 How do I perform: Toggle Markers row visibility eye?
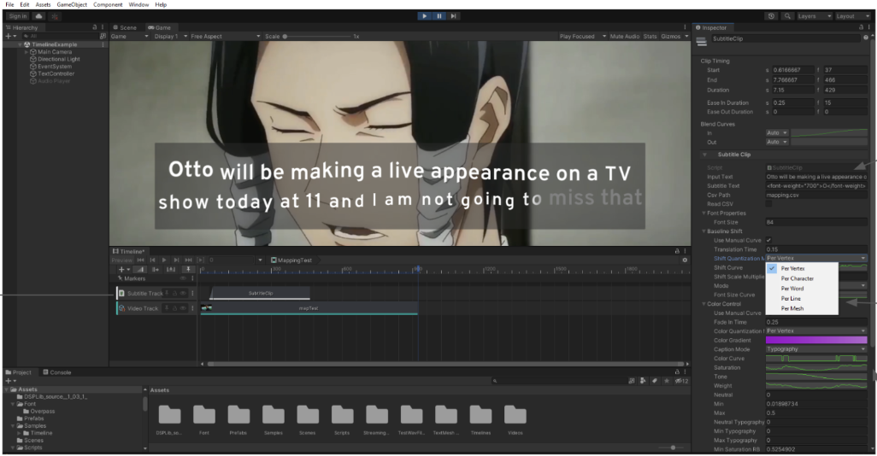[183, 278]
